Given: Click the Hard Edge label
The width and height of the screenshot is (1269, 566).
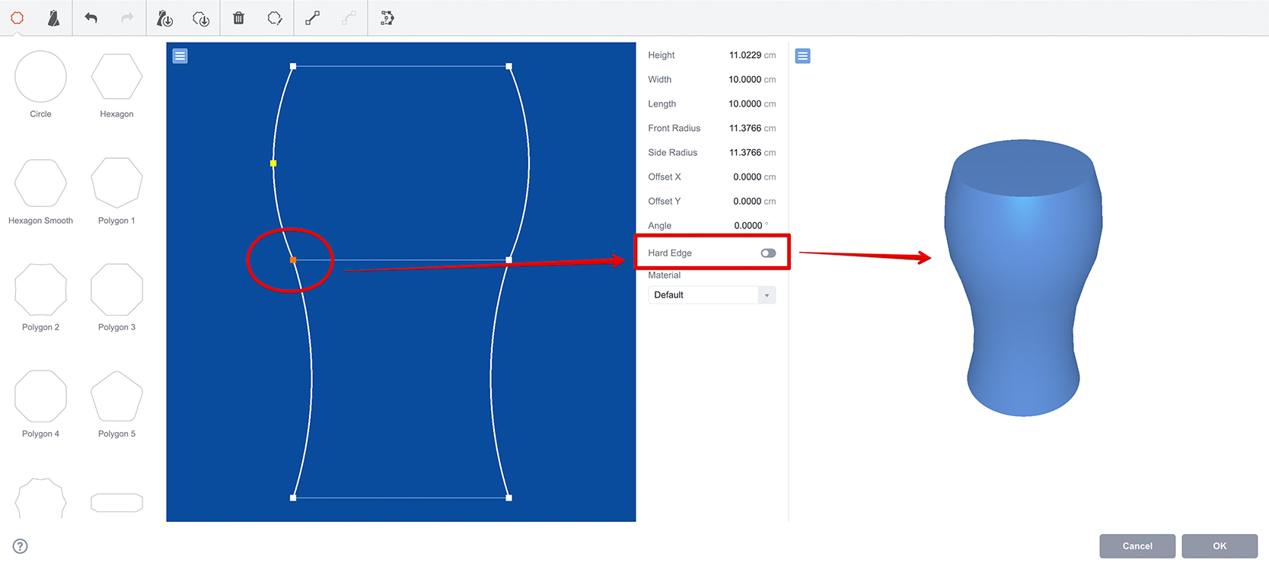Looking at the screenshot, I should [x=670, y=253].
